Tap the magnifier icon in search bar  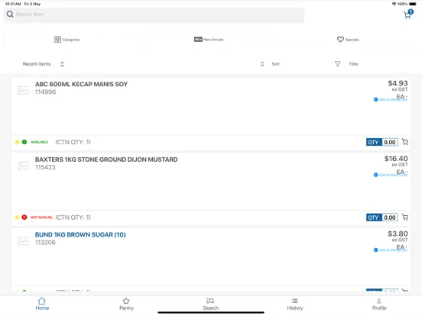click(10, 15)
